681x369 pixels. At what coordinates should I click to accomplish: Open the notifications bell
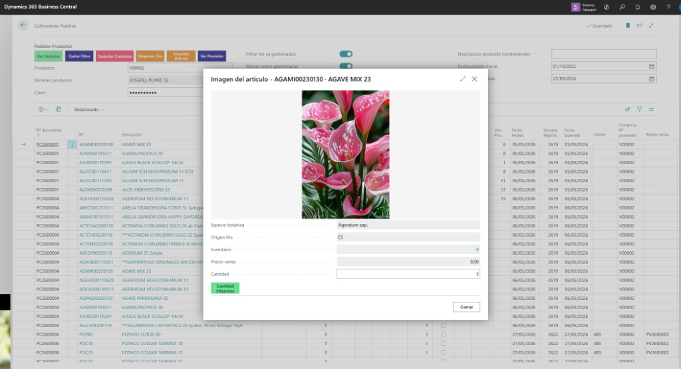(x=637, y=7)
